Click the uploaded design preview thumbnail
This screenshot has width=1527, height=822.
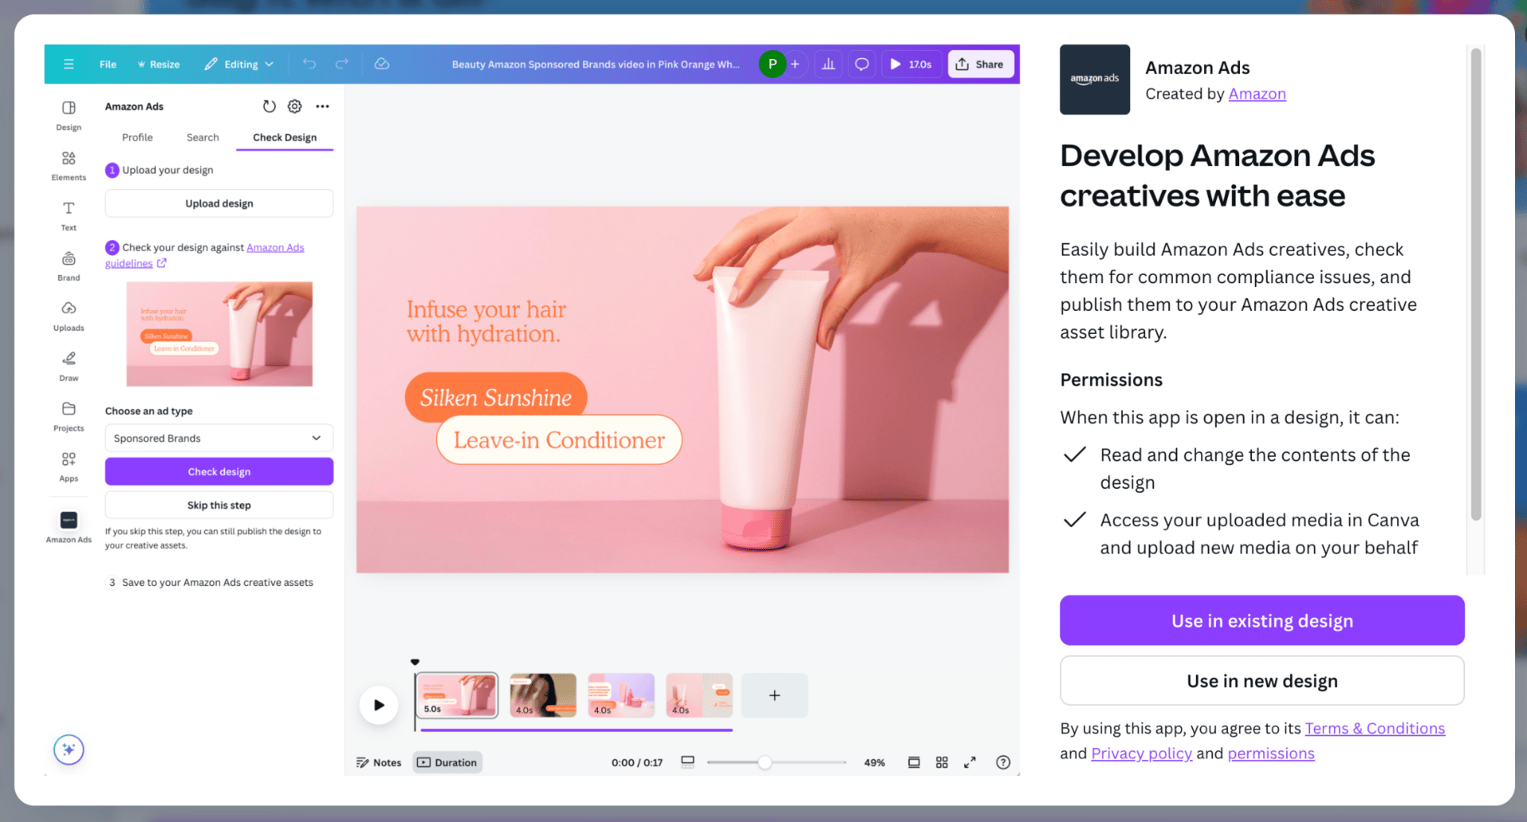[220, 334]
